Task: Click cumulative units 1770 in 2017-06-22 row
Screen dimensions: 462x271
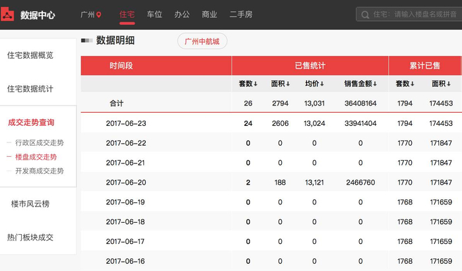Action: tap(405, 143)
